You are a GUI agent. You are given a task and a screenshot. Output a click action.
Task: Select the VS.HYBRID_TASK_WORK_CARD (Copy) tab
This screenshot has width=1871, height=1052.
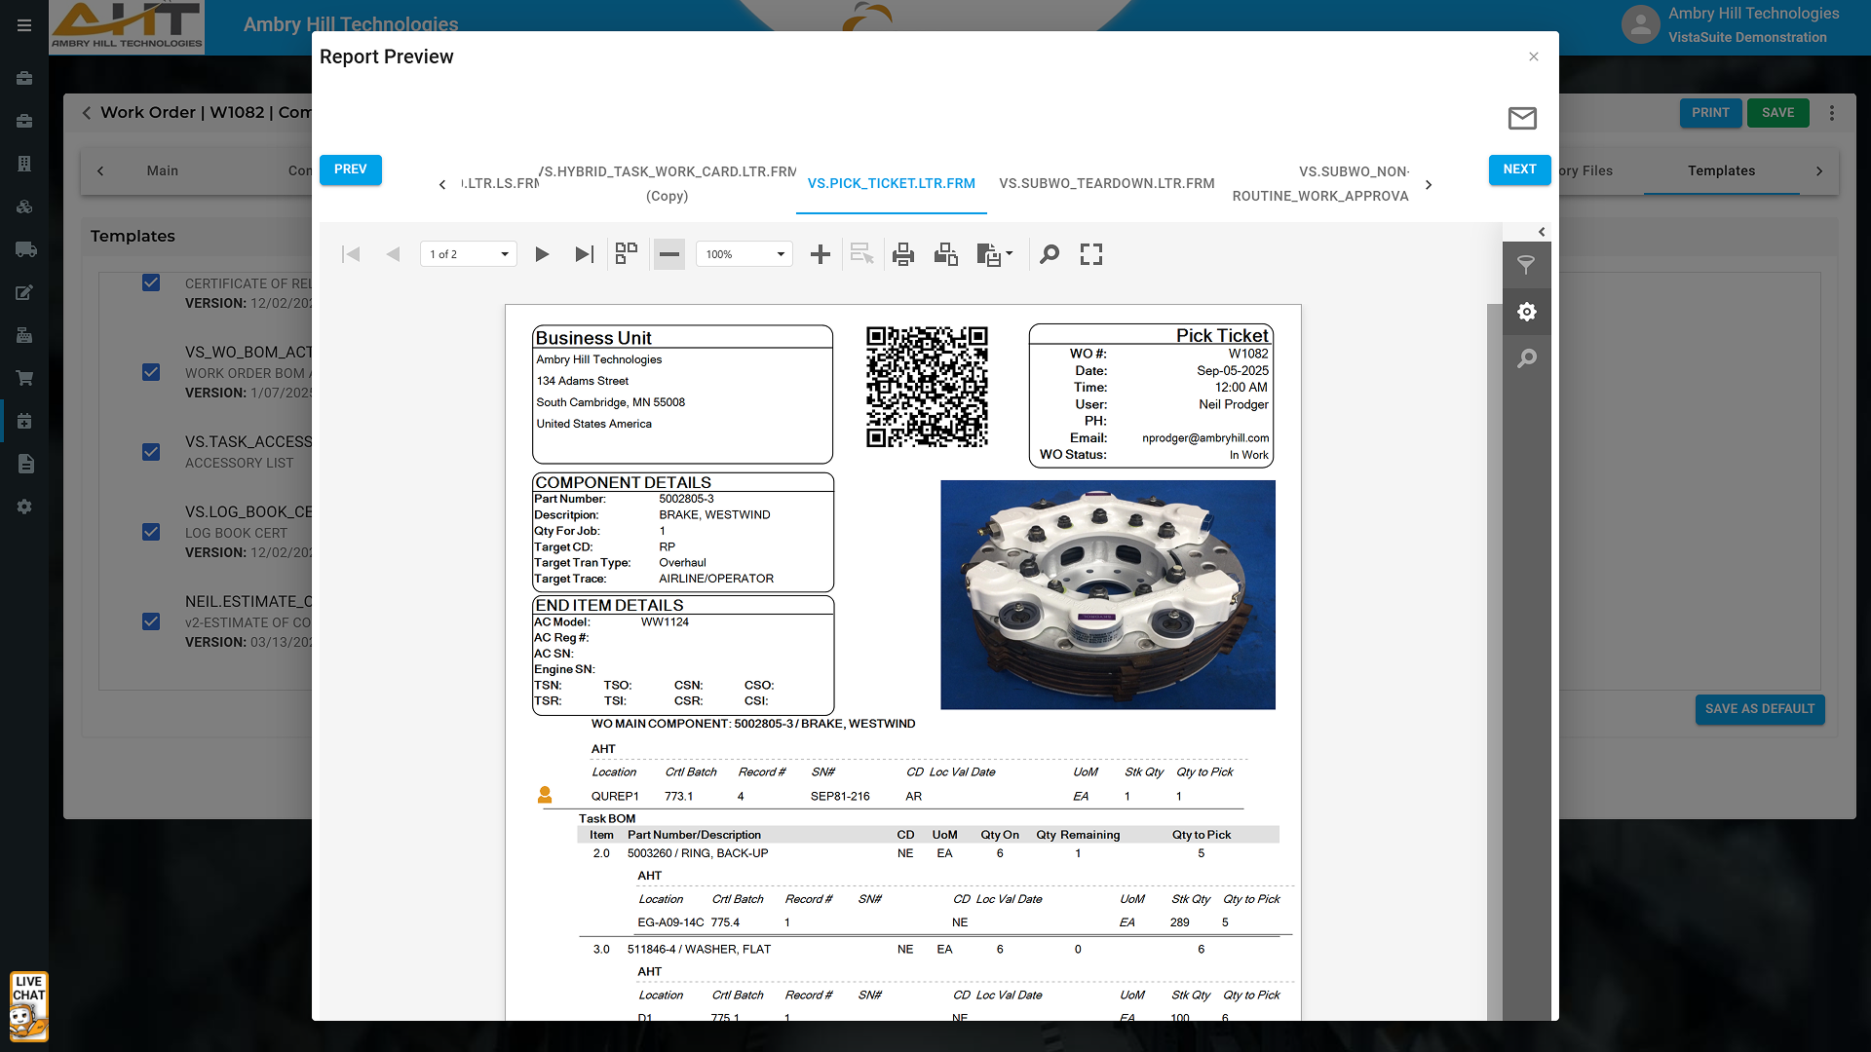pos(668,183)
